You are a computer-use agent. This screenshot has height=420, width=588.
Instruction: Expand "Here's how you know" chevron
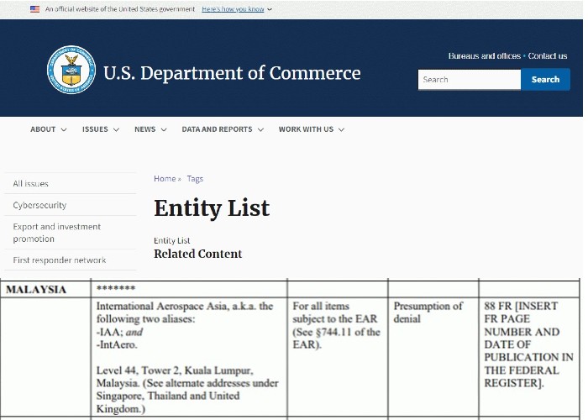270,9
